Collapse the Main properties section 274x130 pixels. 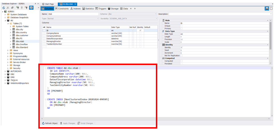pos(267,20)
